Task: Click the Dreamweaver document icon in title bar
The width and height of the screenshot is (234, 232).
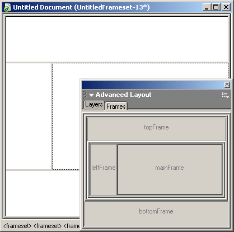Action: pyautogui.click(x=7, y=7)
